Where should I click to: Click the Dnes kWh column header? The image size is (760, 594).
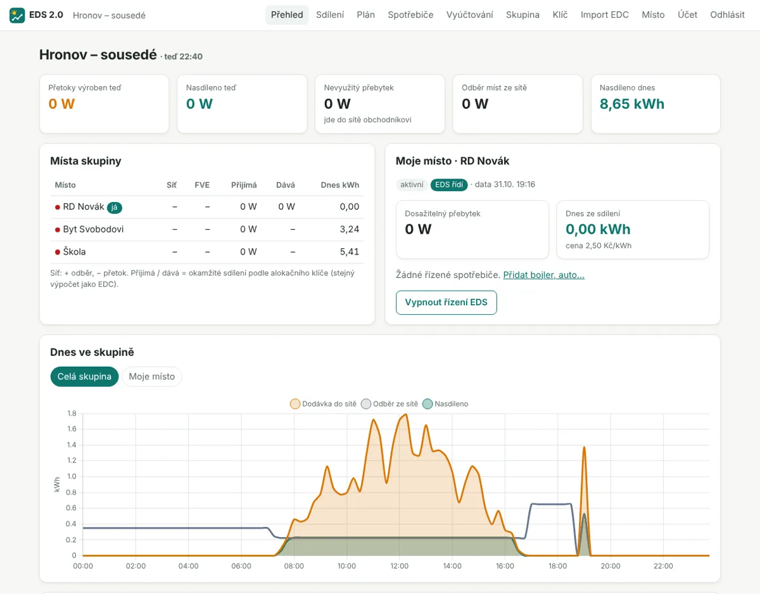pyautogui.click(x=340, y=185)
